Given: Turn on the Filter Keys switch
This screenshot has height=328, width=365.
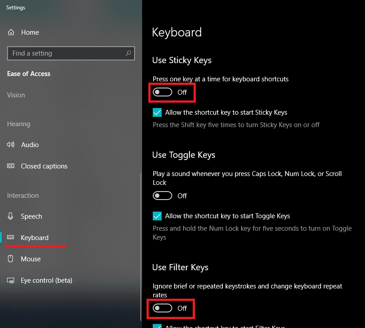Looking at the screenshot, I should pyautogui.click(x=162, y=308).
